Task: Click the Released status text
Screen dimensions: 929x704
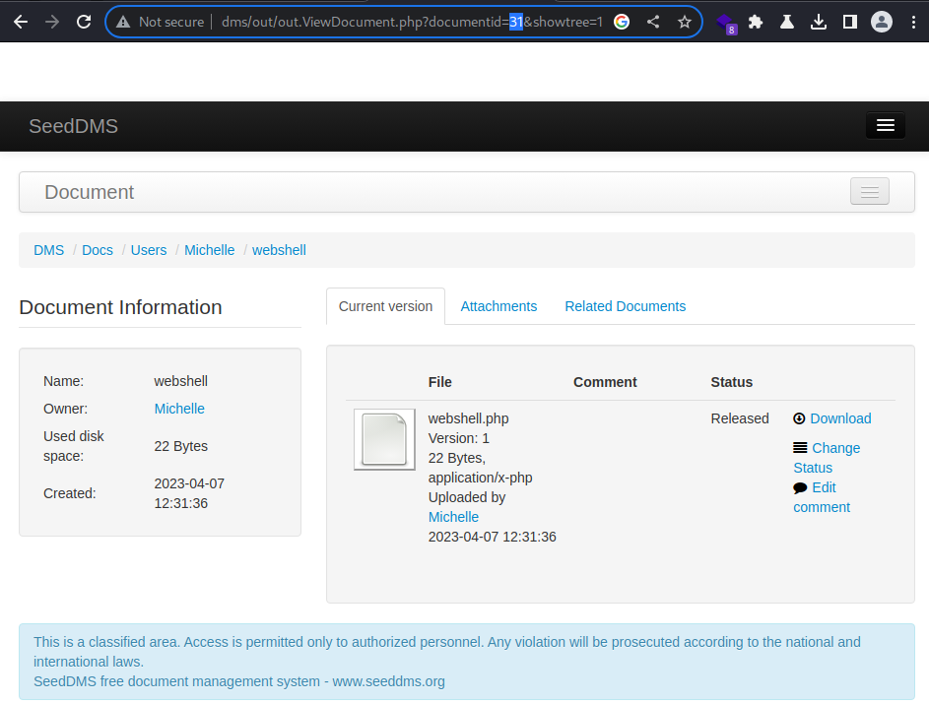Action: [740, 418]
